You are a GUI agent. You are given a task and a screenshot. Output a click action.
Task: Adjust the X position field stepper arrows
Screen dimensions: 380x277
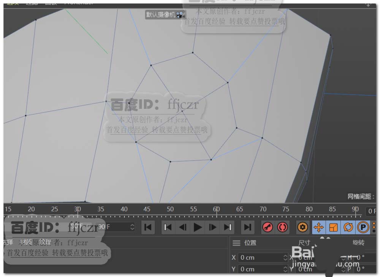(x=285, y=258)
